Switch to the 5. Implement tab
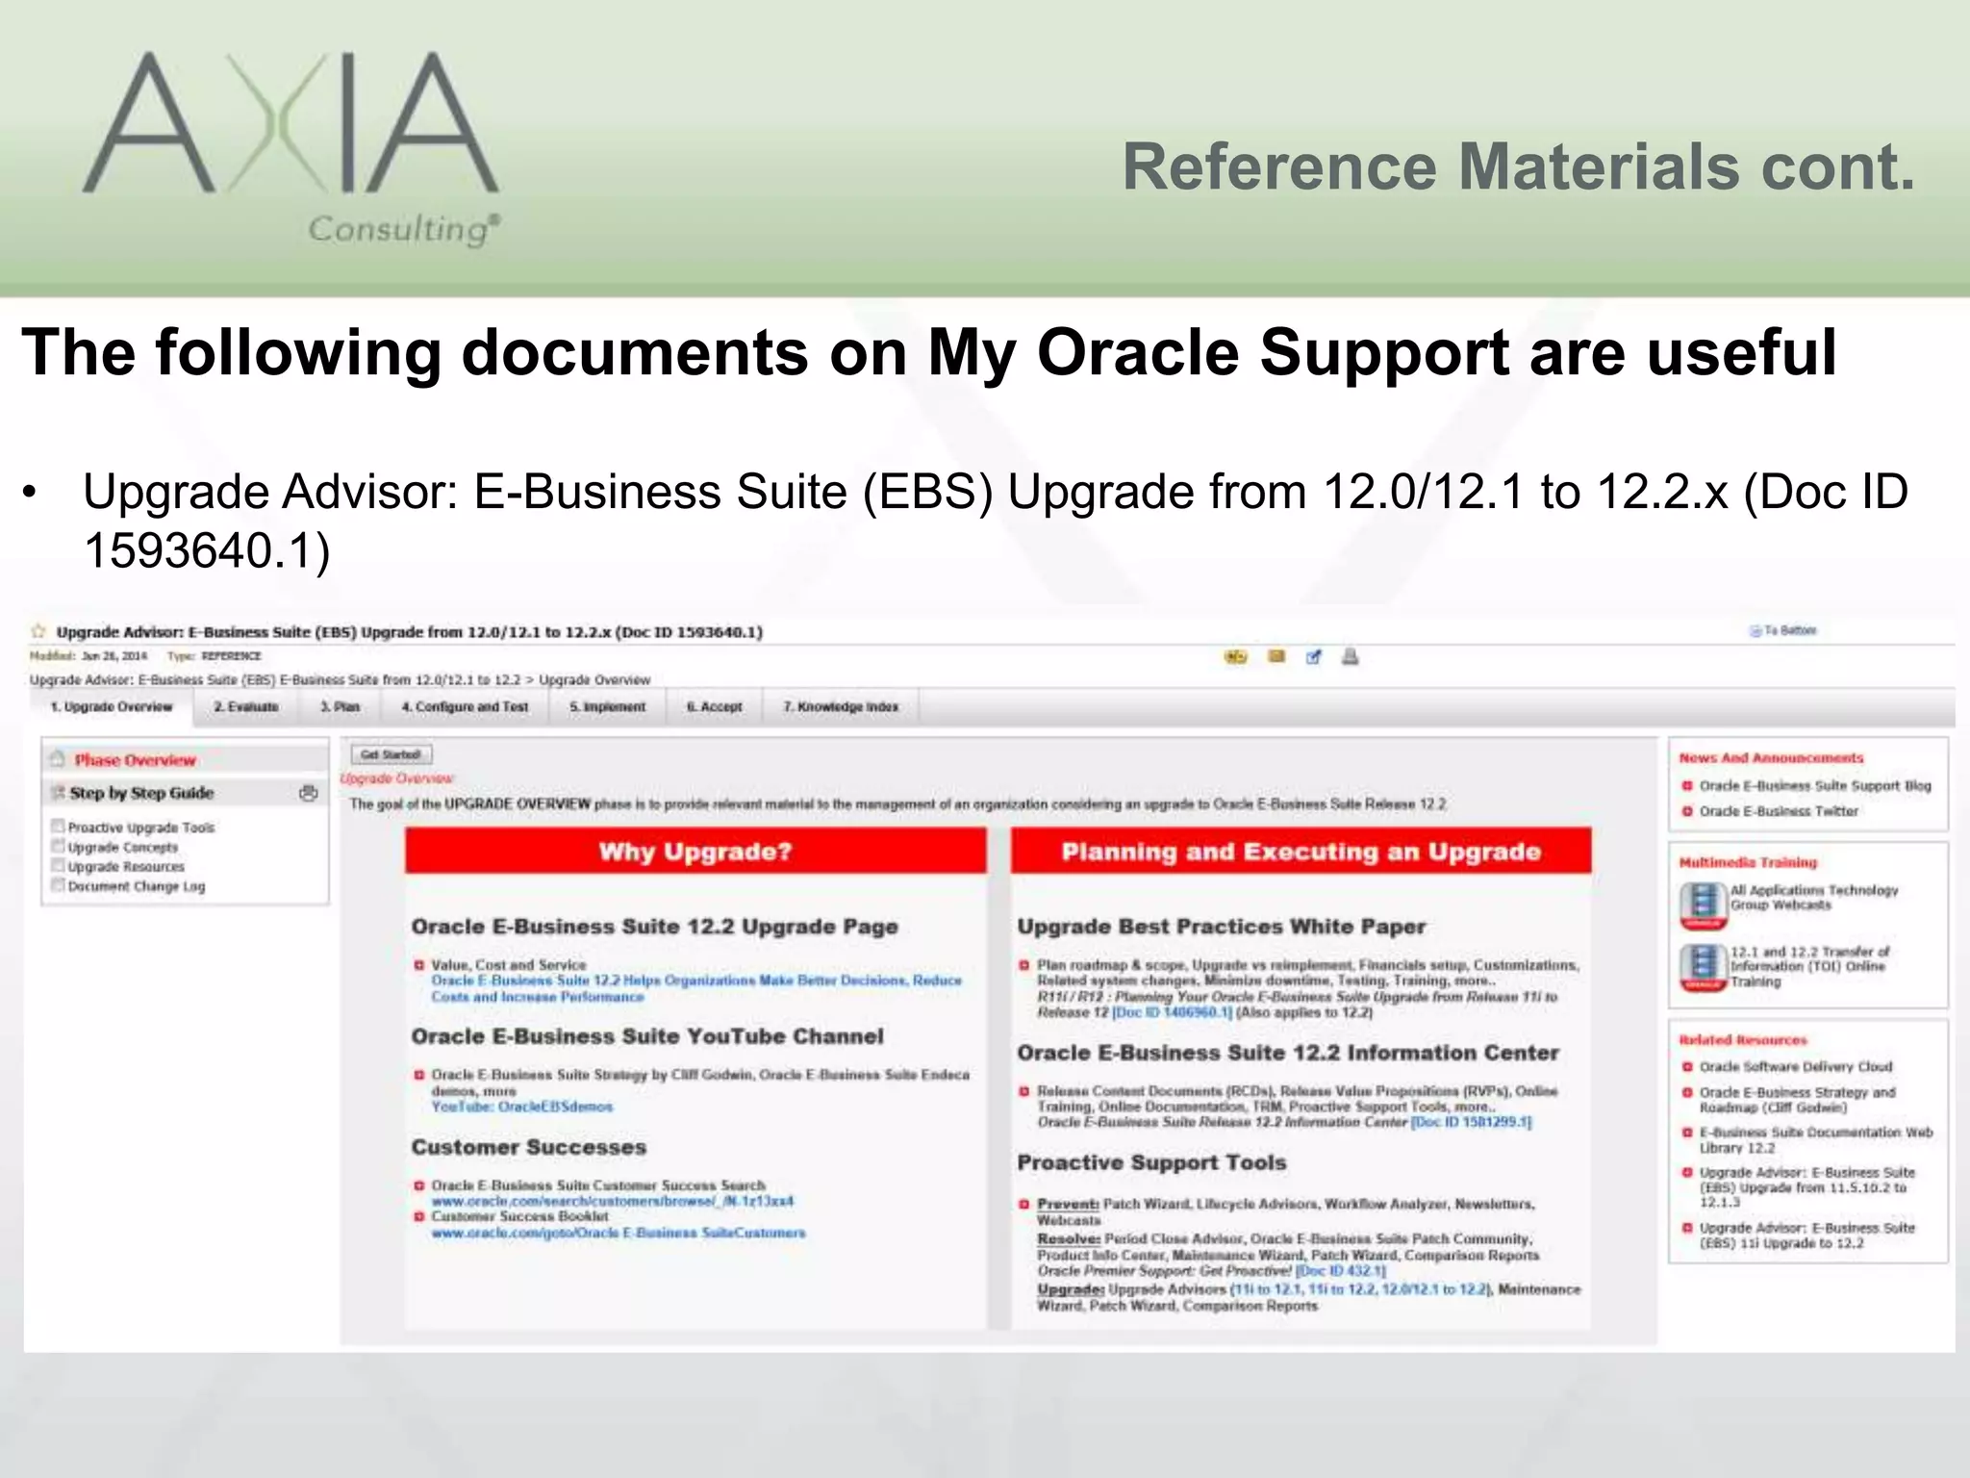1970x1478 pixels. [x=607, y=707]
